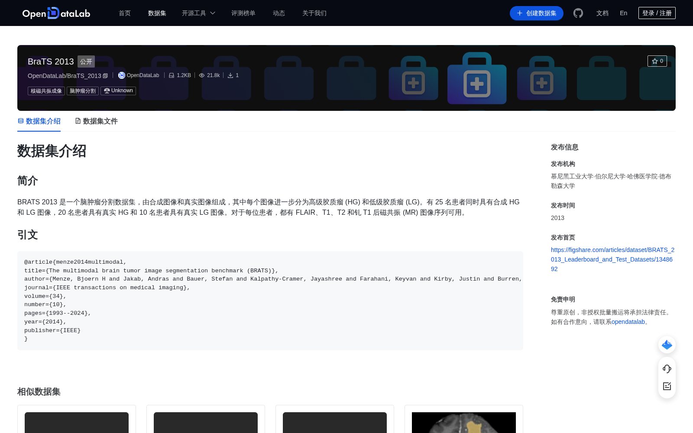Click the OpenDataLab publisher name
This screenshot has height=433, width=693.
(x=143, y=75)
